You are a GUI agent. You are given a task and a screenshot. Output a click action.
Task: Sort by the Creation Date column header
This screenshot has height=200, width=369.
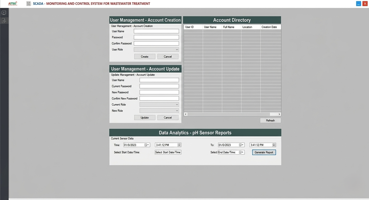click(x=271, y=27)
